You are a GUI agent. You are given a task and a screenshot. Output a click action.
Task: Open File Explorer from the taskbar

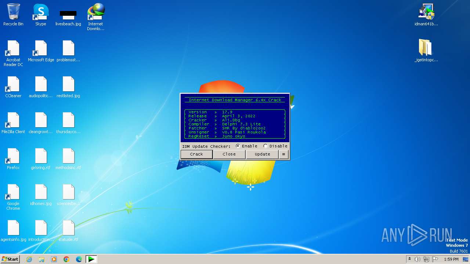pyautogui.click(x=41, y=259)
